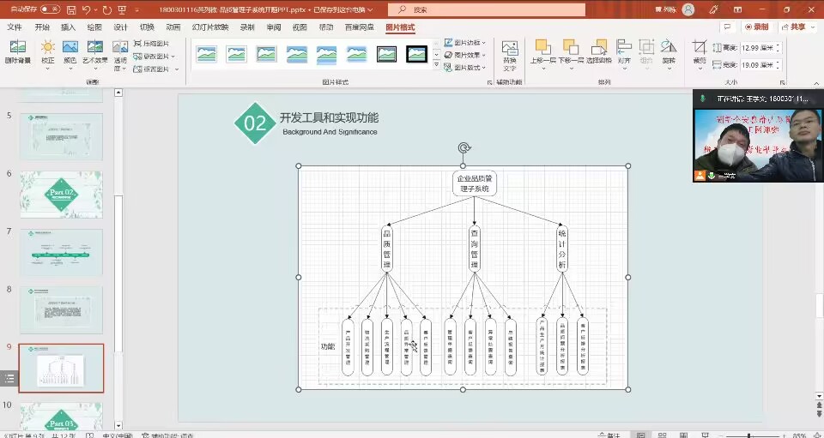Expand the Align (对齐) dropdown
The height and width of the screenshot is (438, 824).
[624, 51]
